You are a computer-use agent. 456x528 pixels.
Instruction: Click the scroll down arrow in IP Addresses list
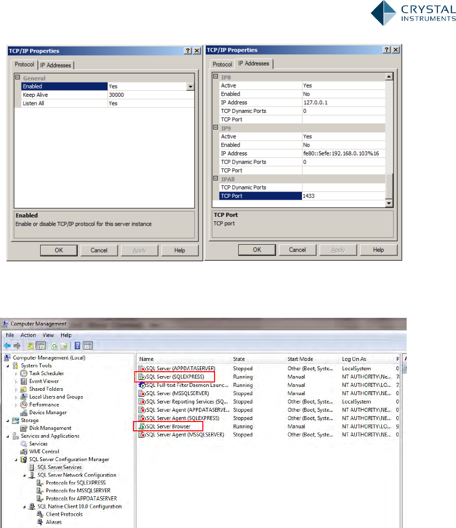[x=389, y=203]
